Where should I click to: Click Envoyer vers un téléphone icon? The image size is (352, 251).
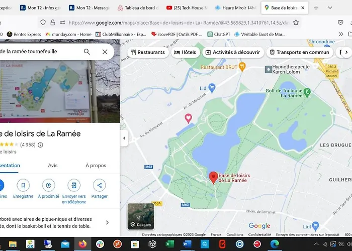click(x=74, y=185)
